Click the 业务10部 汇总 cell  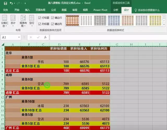pyautogui.click(x=32, y=110)
